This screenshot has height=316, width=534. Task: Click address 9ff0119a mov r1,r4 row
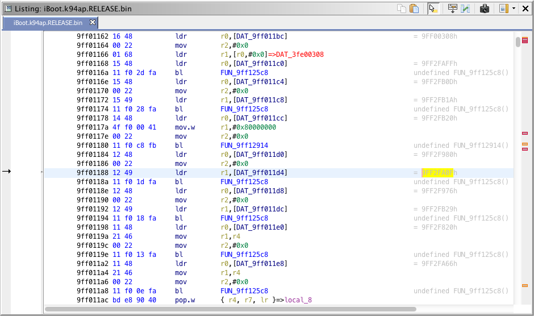(x=92, y=236)
